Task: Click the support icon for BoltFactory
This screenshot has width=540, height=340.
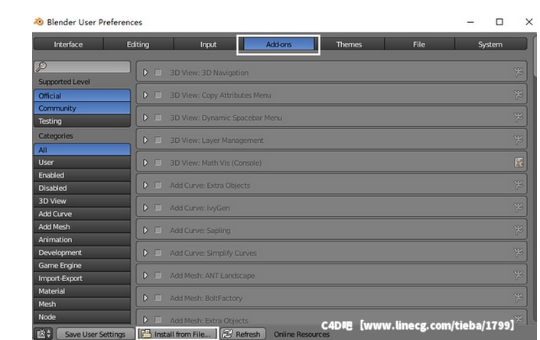Action: tap(518, 298)
